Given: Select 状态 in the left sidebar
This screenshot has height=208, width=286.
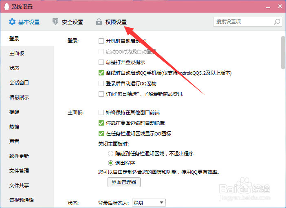Looking at the screenshot, I should (x=27, y=68).
